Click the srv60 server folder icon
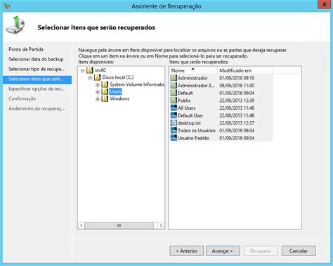Screen dimensions: 333x266 pos(90,70)
